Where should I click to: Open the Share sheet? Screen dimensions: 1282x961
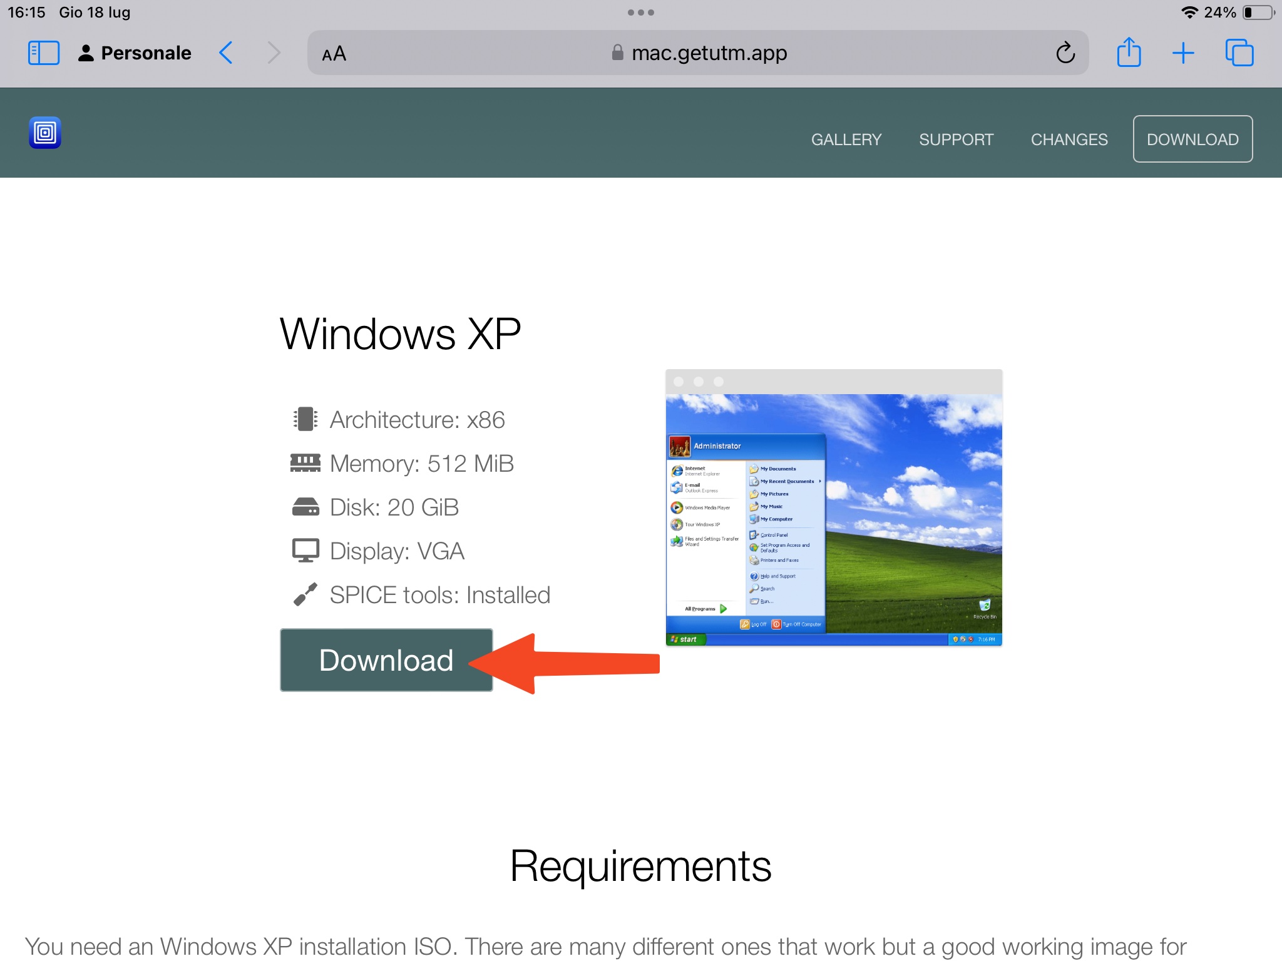pos(1129,53)
